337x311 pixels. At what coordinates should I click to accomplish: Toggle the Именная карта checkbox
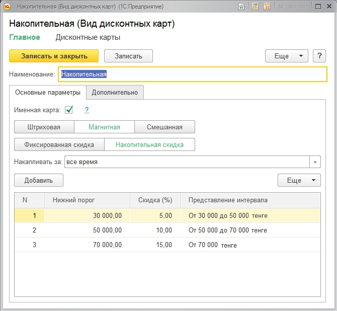click(x=69, y=110)
